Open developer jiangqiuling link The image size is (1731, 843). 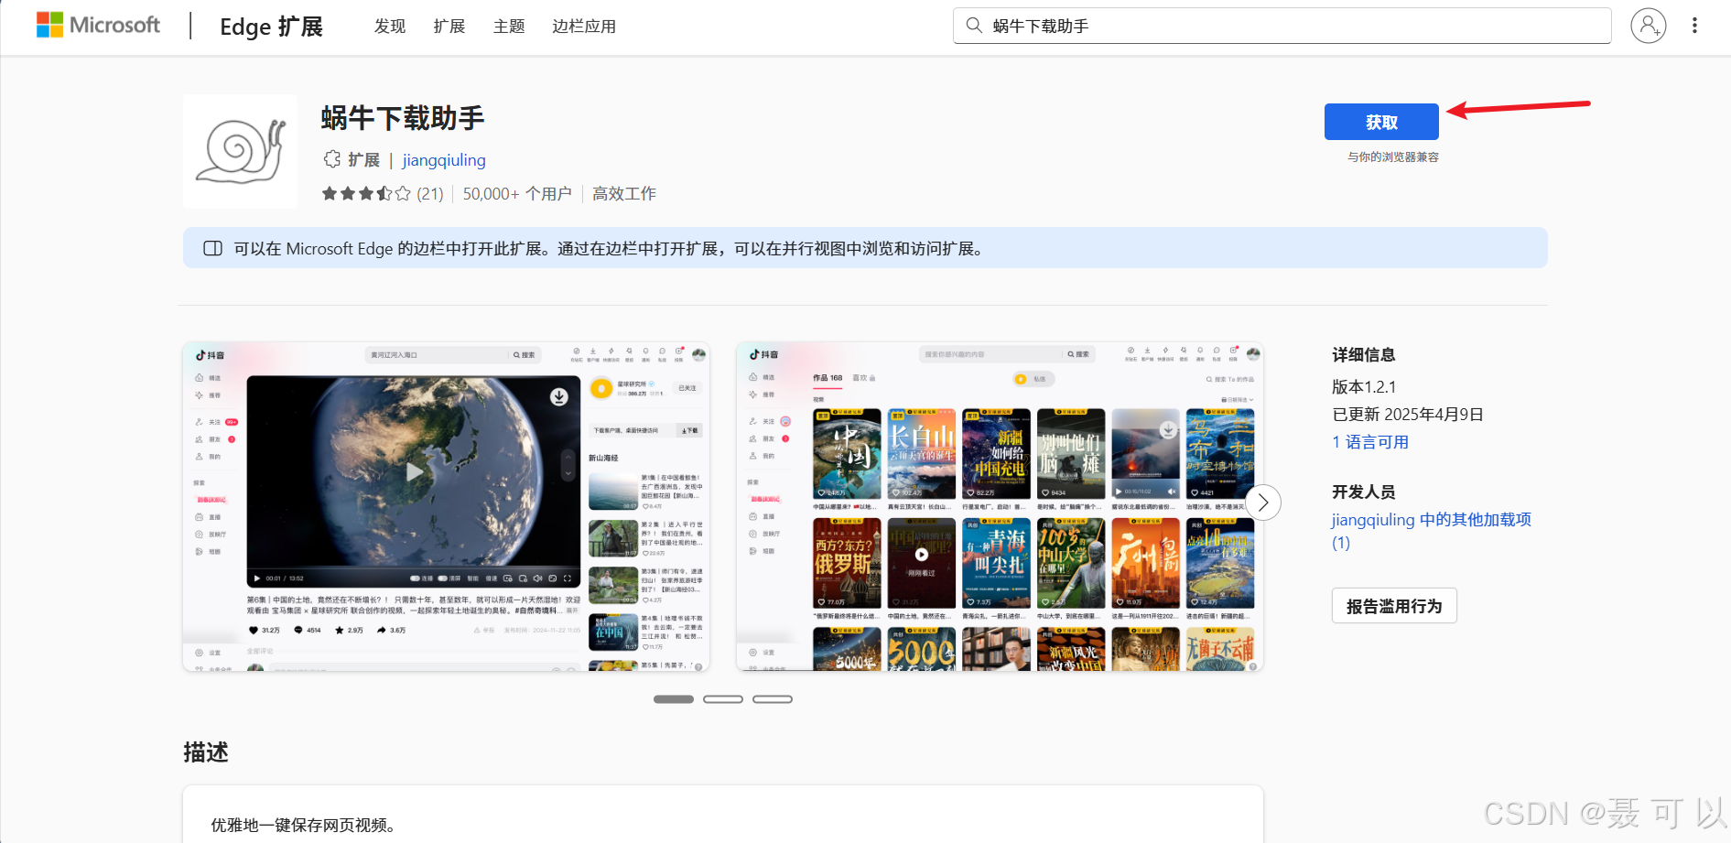point(444,160)
